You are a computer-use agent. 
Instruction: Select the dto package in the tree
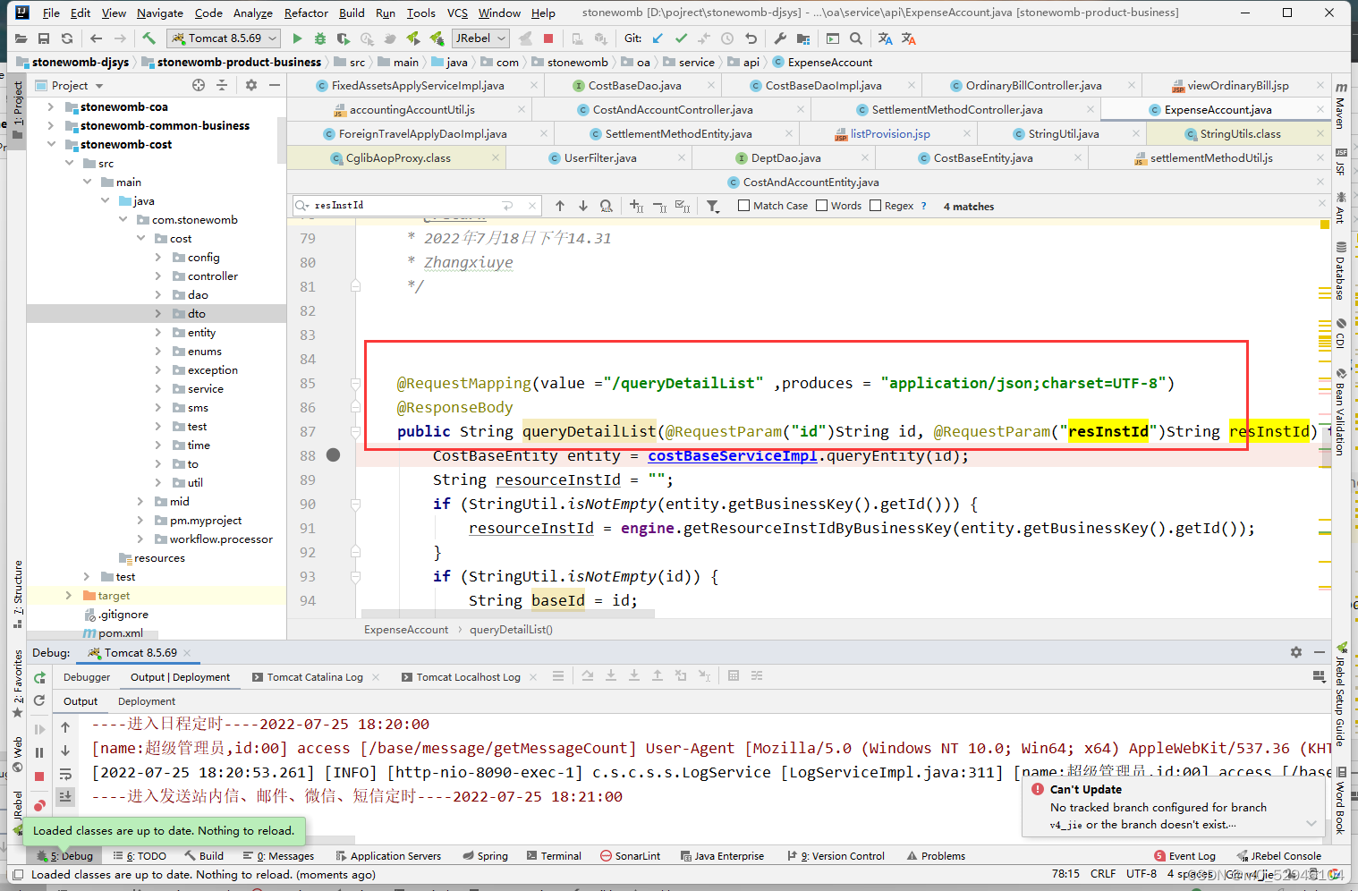197,313
